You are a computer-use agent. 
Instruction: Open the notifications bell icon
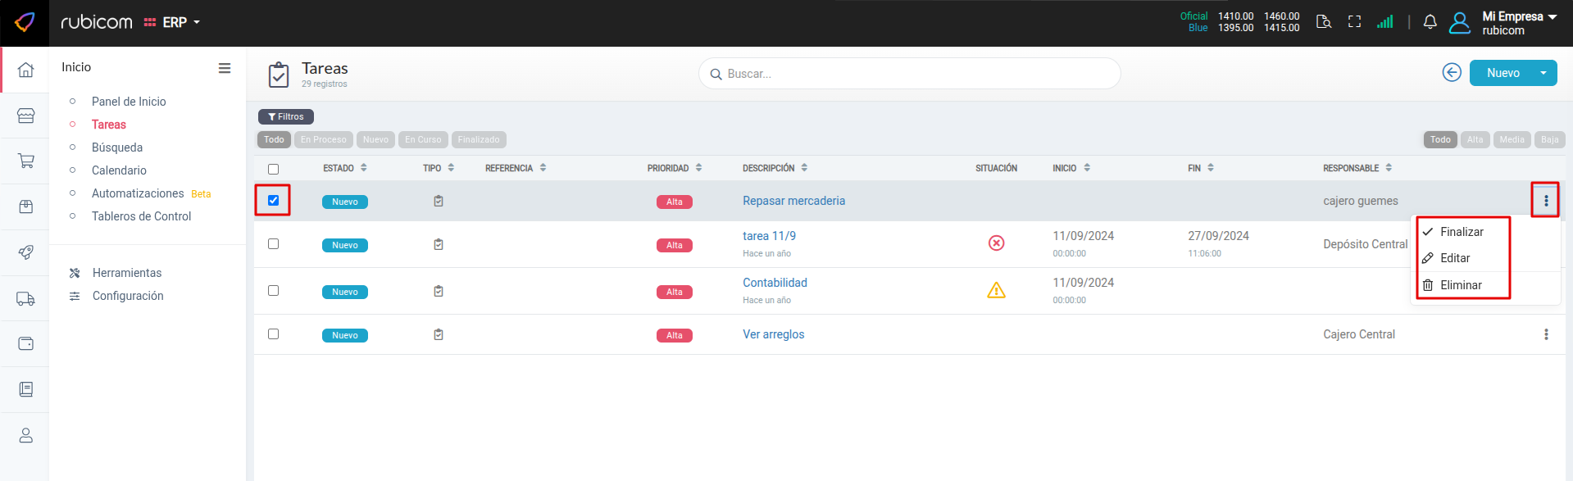click(1430, 22)
